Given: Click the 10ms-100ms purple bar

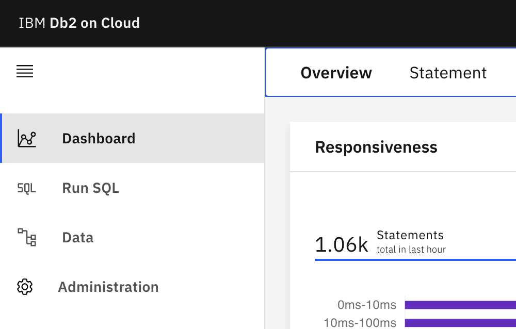Looking at the screenshot, I should 460,323.
